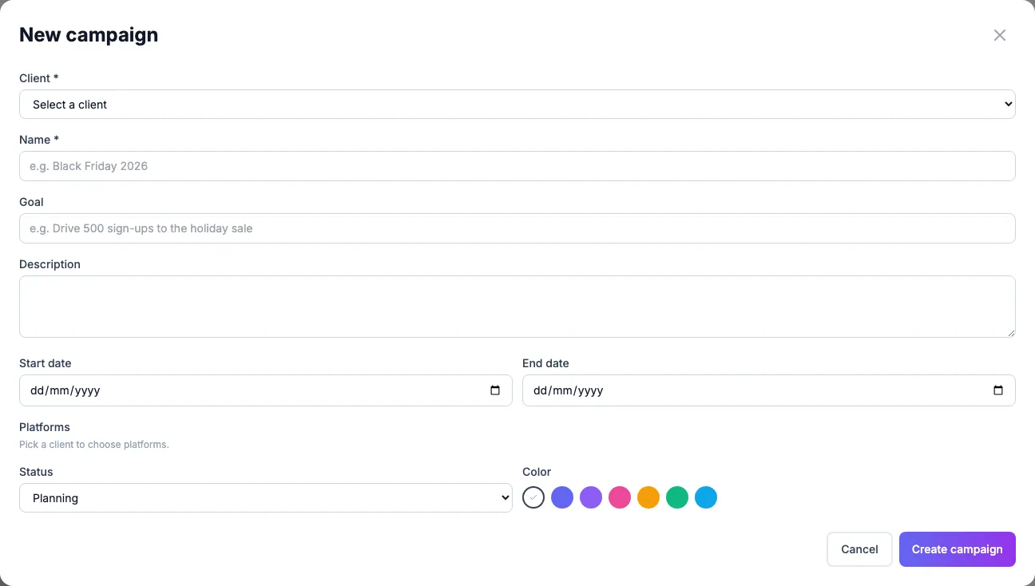The image size is (1035, 586).
Task: Click the "End date" label
Action: coord(545,363)
